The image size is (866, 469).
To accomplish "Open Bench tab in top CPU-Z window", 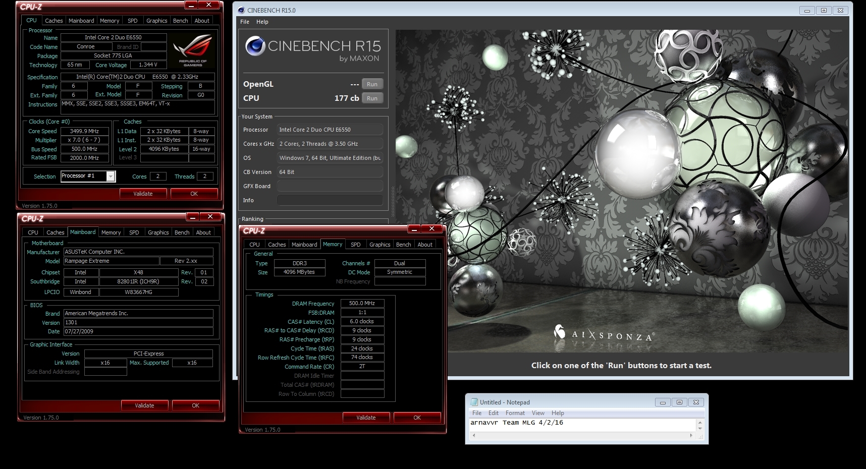I will pyautogui.click(x=180, y=21).
